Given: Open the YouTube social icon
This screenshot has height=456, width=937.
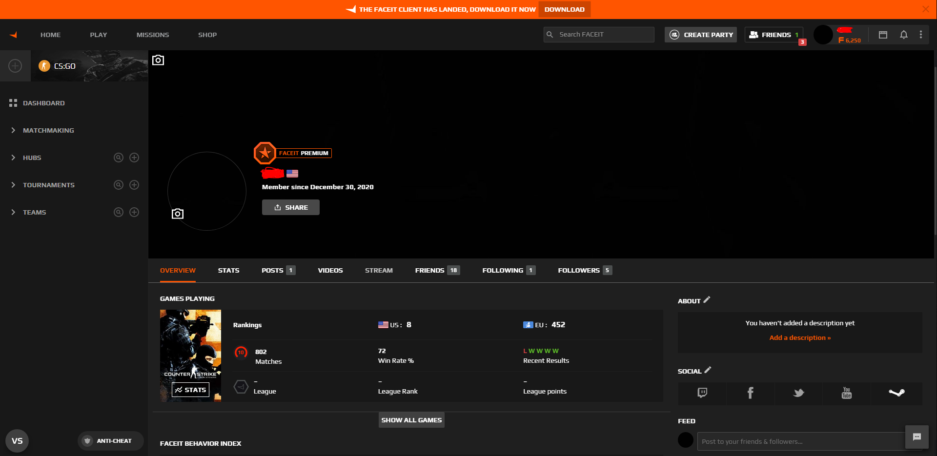Looking at the screenshot, I should pyautogui.click(x=847, y=393).
